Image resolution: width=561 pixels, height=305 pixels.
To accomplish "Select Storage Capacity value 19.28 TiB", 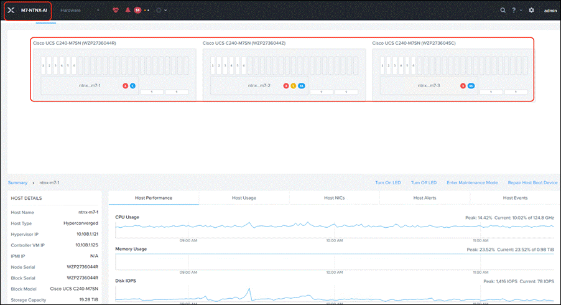I will [89, 300].
